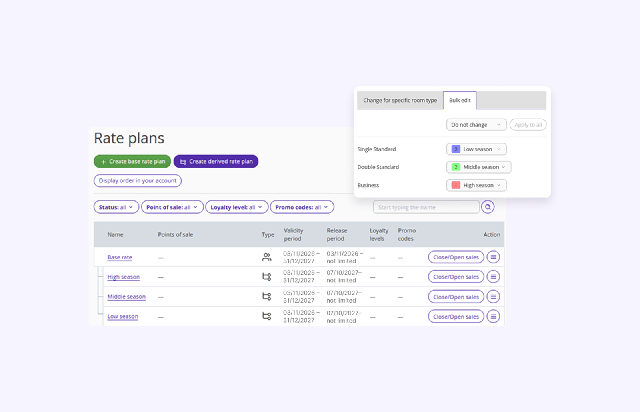Click the Name column header

tap(115, 234)
